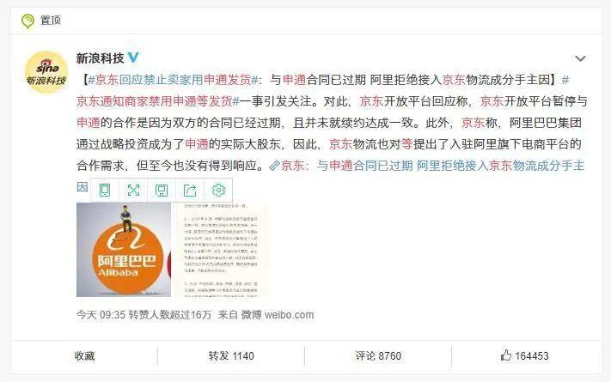This screenshot has width=611, height=382.
Task: Open the Alibaba logo image thumbnail
Action: (124, 250)
